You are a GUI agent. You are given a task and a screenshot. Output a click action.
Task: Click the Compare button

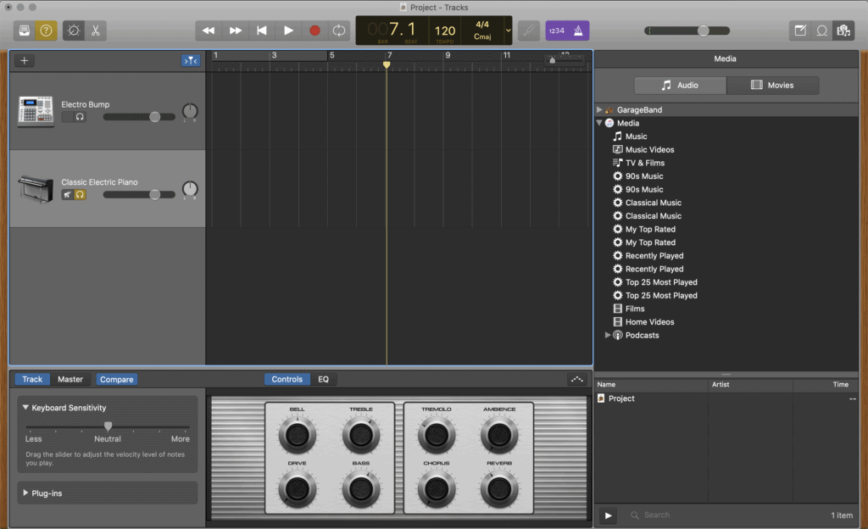point(116,379)
